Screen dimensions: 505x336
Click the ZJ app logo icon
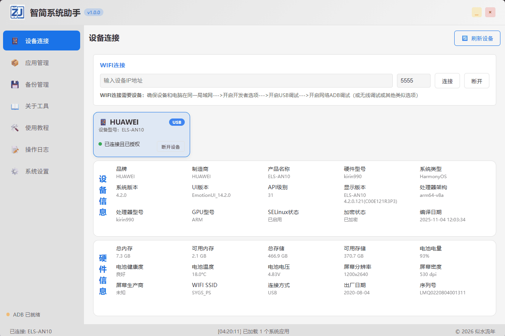tap(17, 12)
